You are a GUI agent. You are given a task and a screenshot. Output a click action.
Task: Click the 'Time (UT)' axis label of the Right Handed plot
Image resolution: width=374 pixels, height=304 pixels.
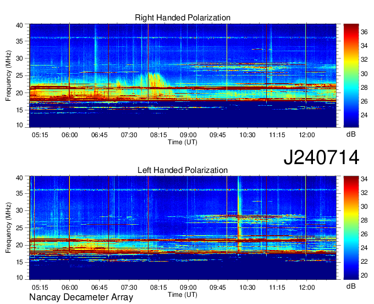coord(183,142)
